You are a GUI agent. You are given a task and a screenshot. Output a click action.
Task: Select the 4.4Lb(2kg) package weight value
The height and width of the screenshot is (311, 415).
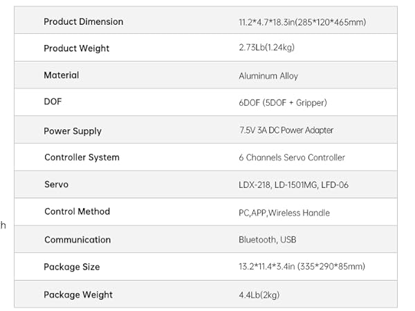pyautogui.click(x=259, y=295)
